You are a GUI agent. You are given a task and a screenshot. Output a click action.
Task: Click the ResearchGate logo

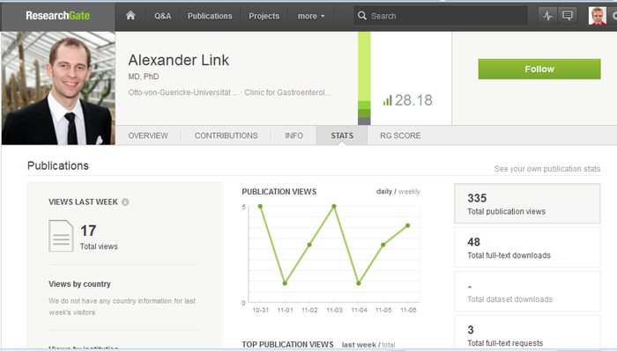coord(56,16)
